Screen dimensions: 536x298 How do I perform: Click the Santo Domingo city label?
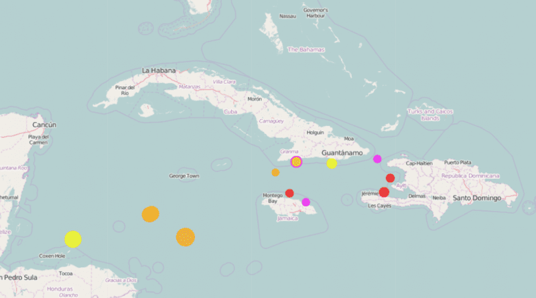[x=477, y=198]
